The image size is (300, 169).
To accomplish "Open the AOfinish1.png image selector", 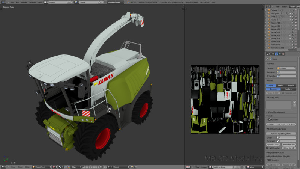I will point(223,167).
